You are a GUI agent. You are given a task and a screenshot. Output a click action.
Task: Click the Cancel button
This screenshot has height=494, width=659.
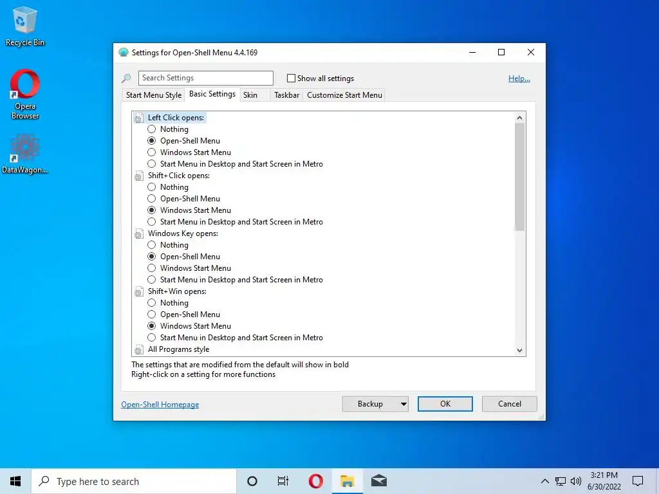[x=510, y=404]
